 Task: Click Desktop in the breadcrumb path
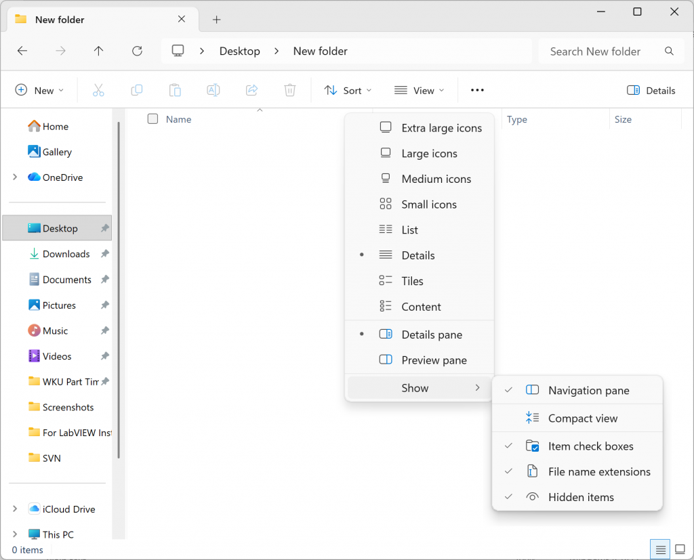coord(239,51)
